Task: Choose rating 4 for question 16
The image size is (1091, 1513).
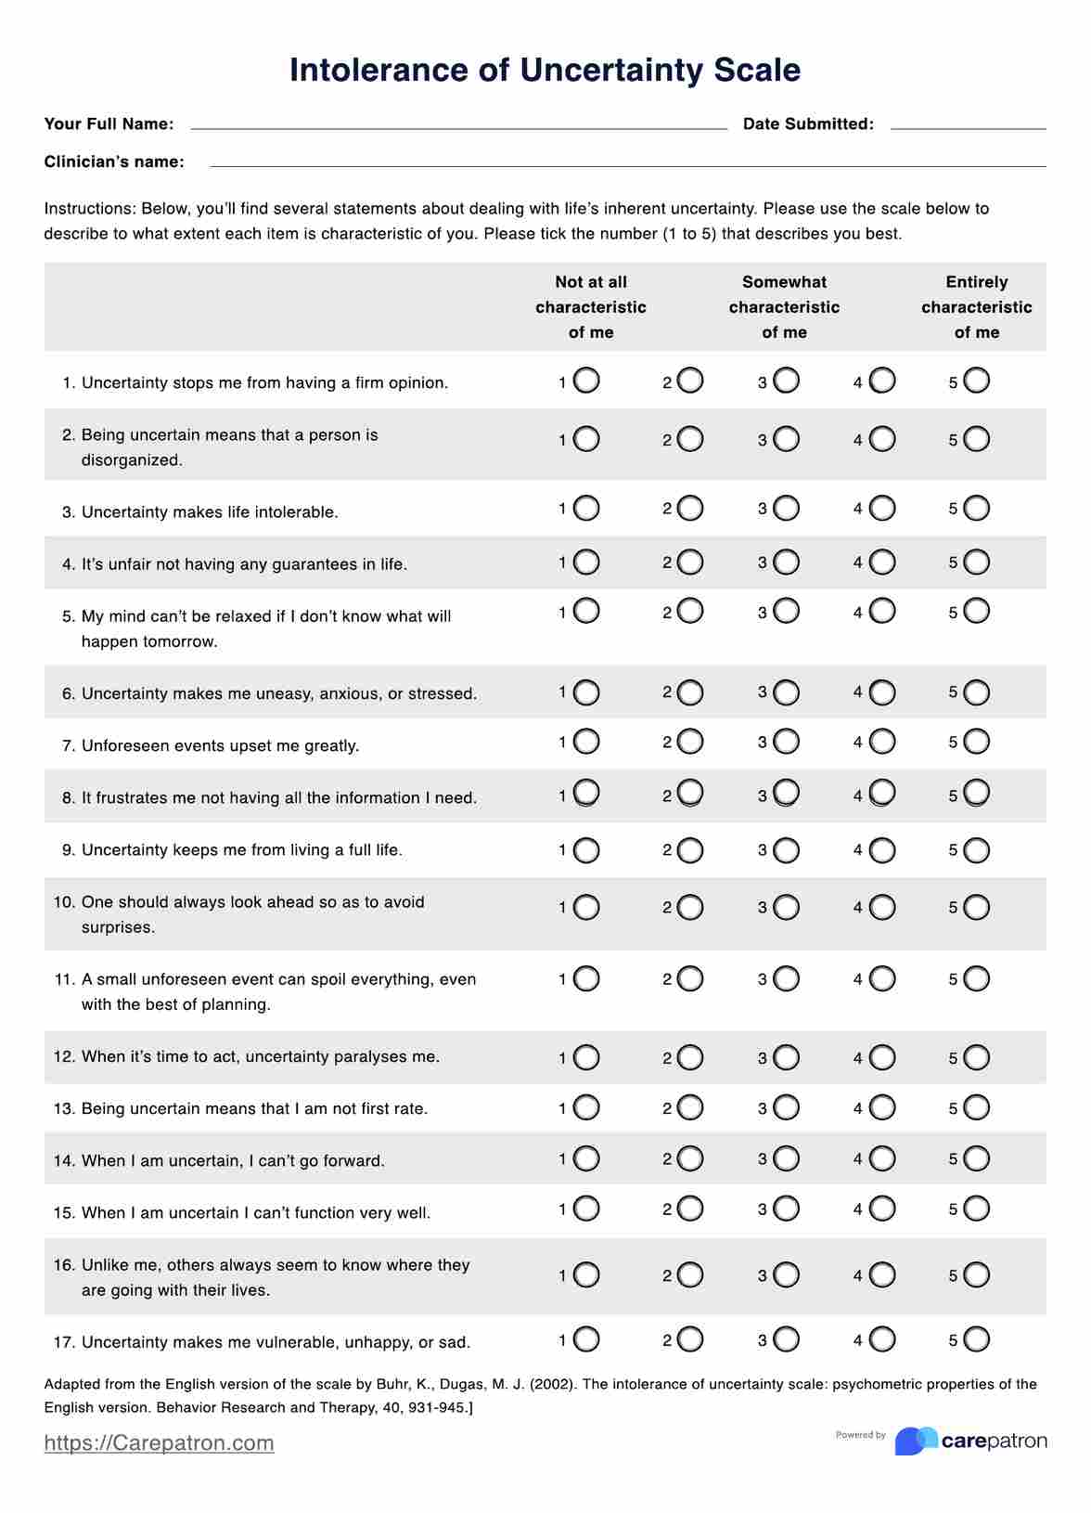Action: (x=882, y=1275)
